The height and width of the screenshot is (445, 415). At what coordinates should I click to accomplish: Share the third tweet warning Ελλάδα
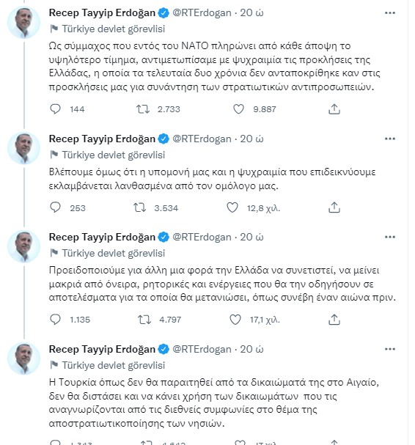click(334, 320)
